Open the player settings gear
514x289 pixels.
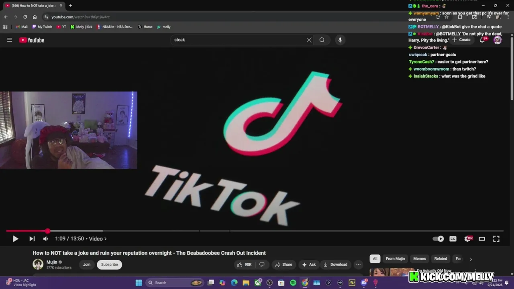click(468, 239)
